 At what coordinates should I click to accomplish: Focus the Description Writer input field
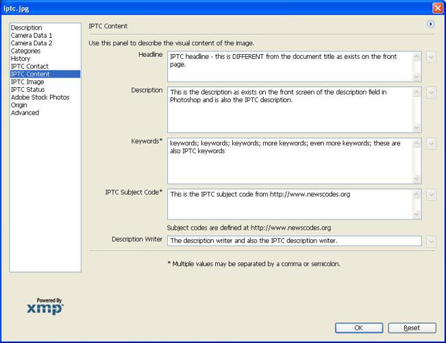pos(293,241)
